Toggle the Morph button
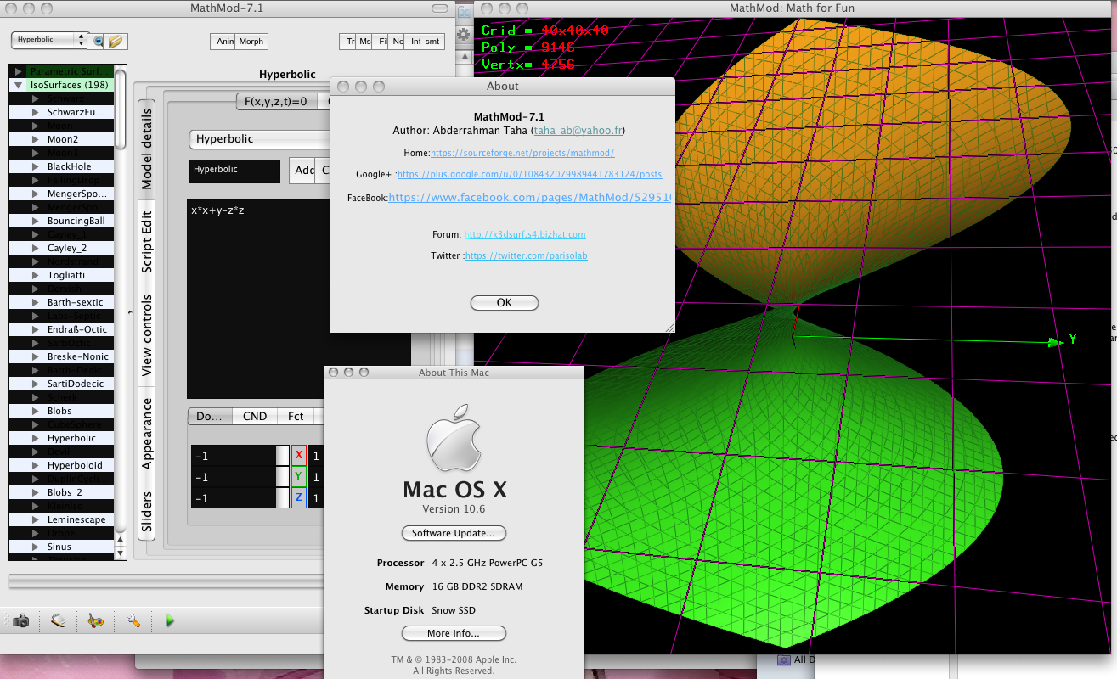Image resolution: width=1117 pixels, height=679 pixels. click(251, 41)
